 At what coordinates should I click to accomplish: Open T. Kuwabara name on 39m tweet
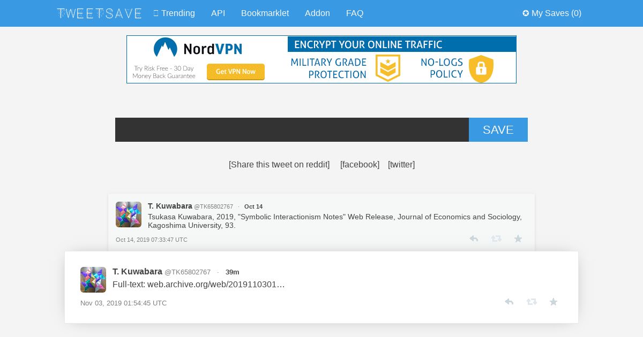point(137,272)
